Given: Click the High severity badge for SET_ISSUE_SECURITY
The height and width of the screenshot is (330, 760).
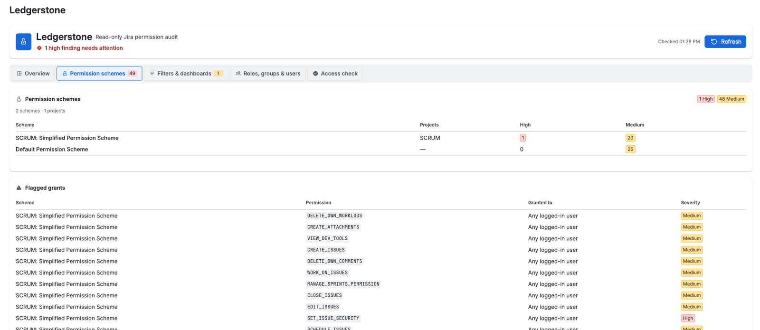Looking at the screenshot, I should [688, 319].
